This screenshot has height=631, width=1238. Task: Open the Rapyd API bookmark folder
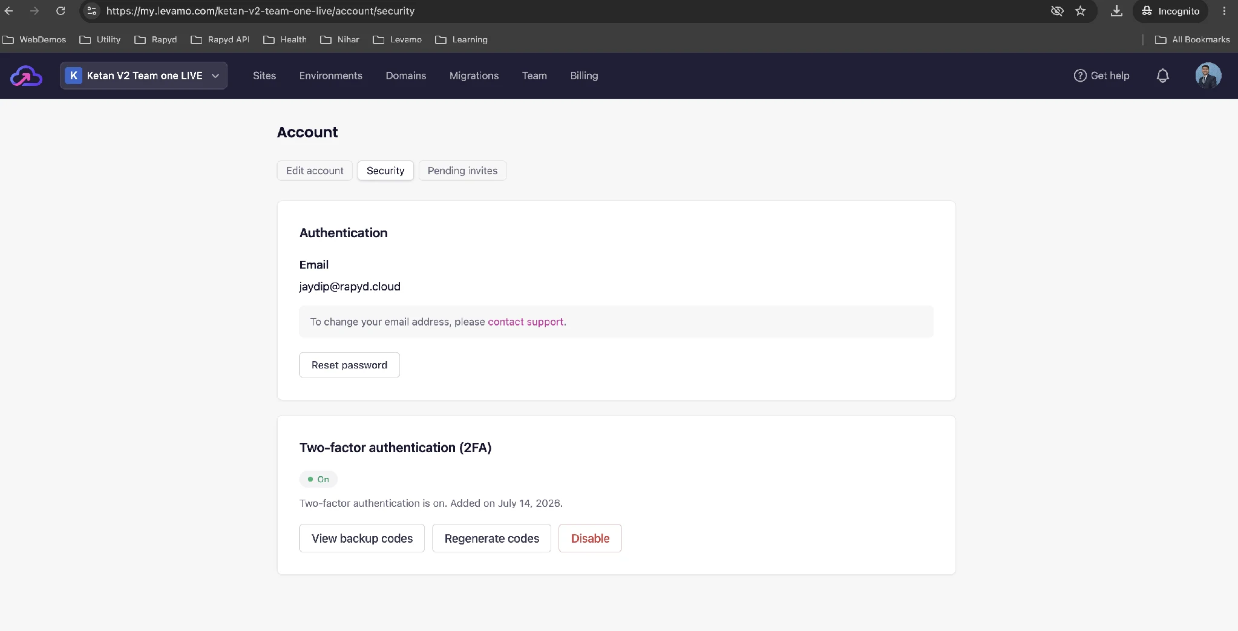(x=220, y=39)
